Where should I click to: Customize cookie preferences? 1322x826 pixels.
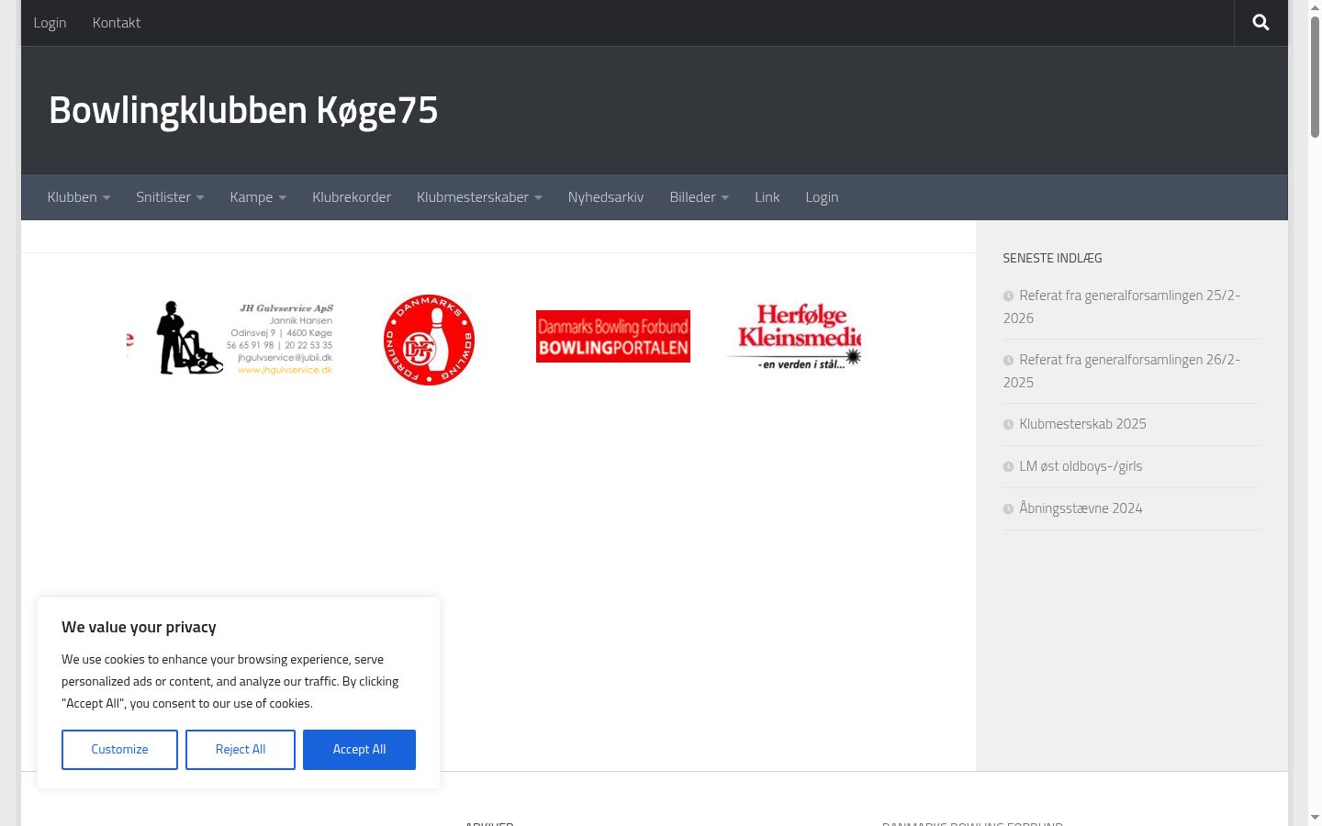pos(119,750)
